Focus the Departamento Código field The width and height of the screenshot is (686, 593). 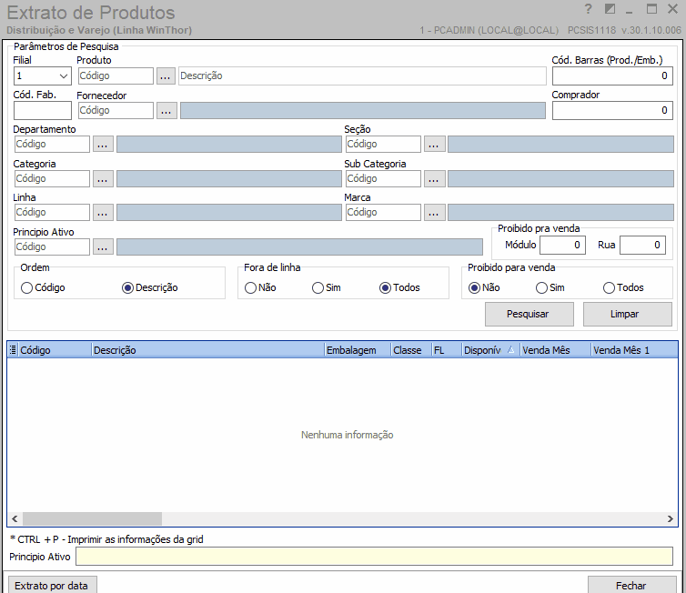click(x=52, y=145)
